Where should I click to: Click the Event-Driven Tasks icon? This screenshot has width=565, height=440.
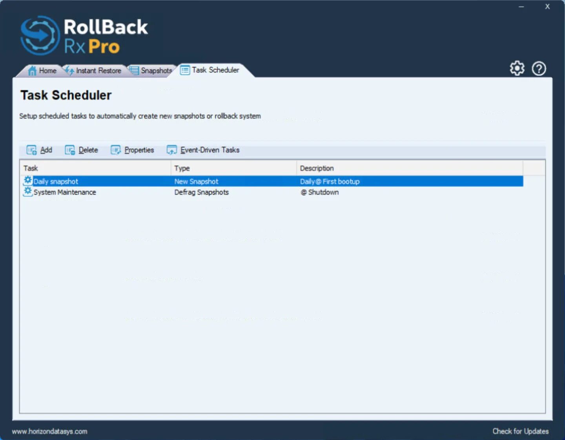click(172, 150)
